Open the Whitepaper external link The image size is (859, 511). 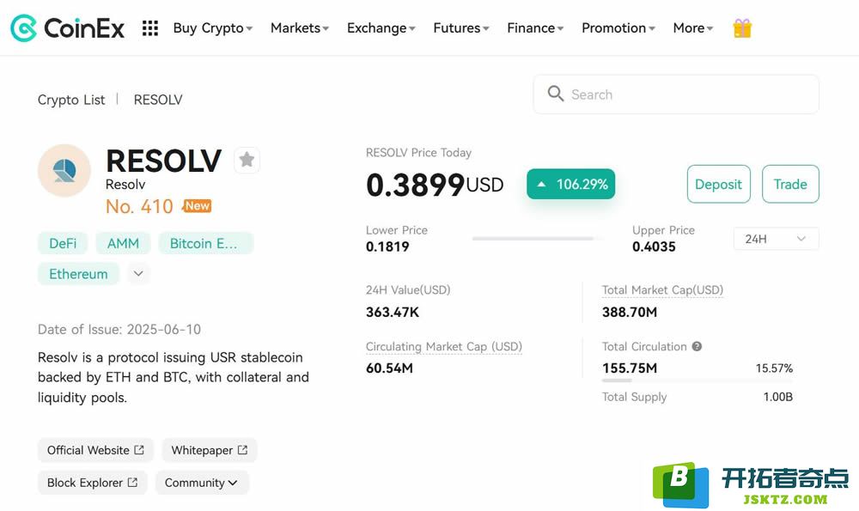(210, 450)
